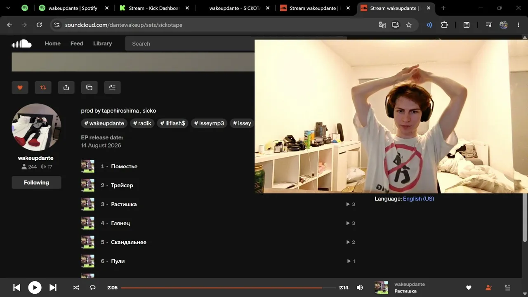Screen dimensions: 528x297
Task: Open the wakeupdante profile avatar
Action: click(36, 127)
